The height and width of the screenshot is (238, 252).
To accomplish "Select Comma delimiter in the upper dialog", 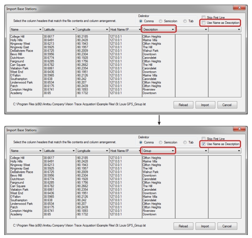I will (141, 21).
